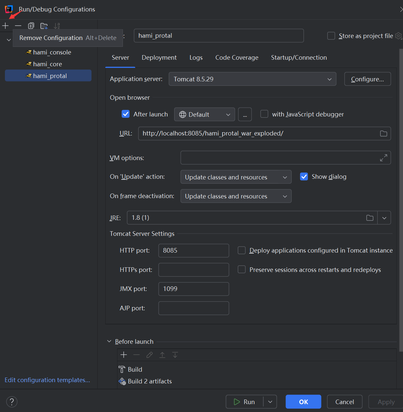Click the vertical scrollbar on right edge
The width and height of the screenshot is (403, 412).
tap(401, 200)
